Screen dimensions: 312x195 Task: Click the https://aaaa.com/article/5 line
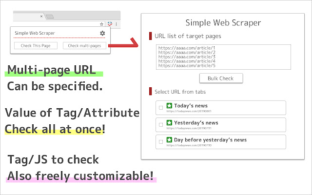pyautogui.click(x=187, y=65)
